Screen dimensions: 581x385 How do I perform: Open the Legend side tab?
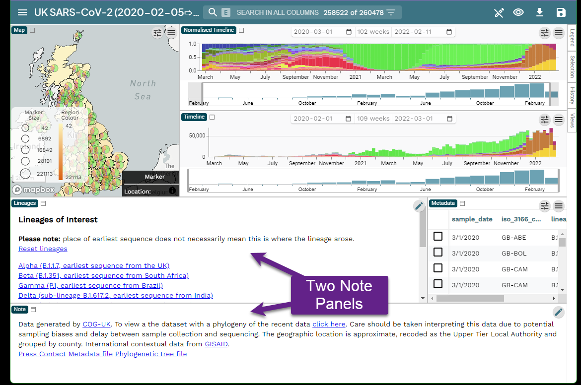(572, 38)
